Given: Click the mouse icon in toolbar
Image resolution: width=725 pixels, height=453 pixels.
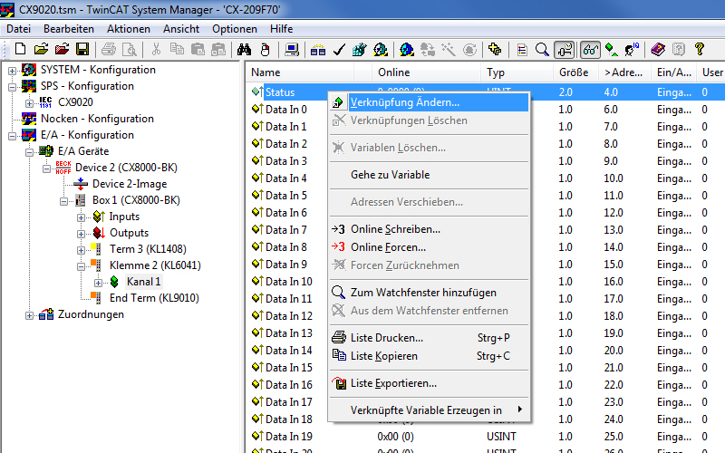Looking at the screenshot, I should (x=265, y=50).
